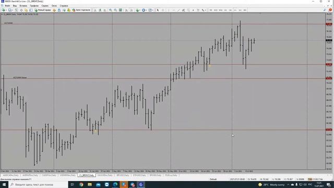Open the Справка menu
Screen dimensions: 334x188
[64, 6]
